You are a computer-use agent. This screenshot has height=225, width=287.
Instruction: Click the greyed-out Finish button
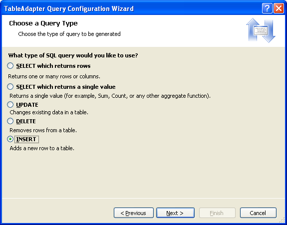[217, 213]
